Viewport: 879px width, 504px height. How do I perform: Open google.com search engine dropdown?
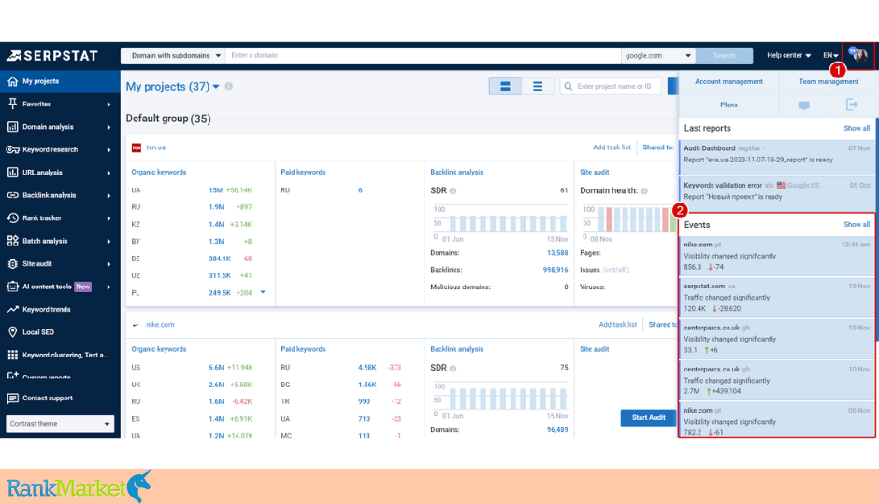657,55
